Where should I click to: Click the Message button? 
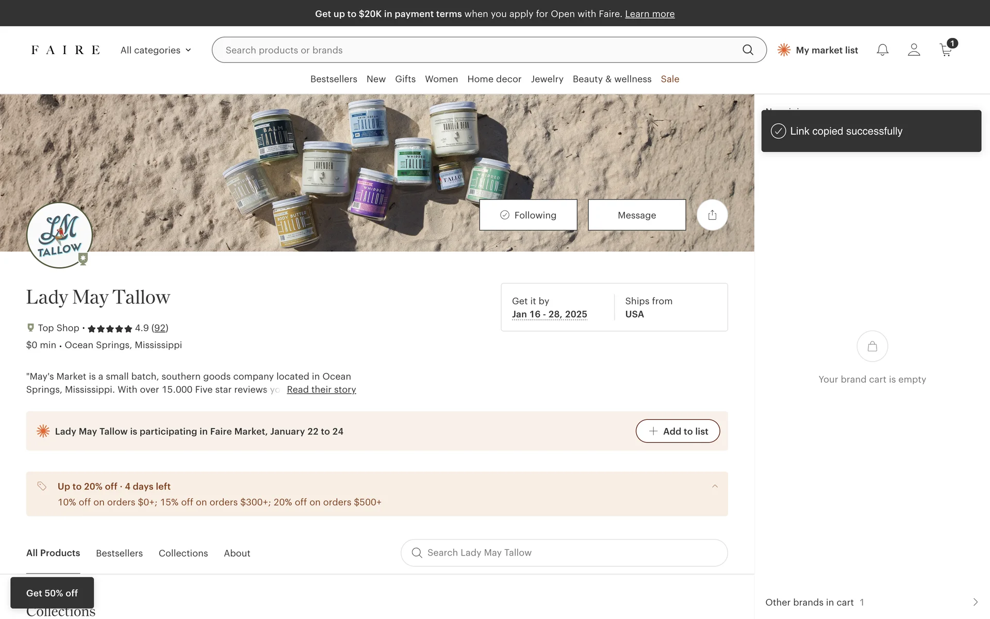[637, 215]
